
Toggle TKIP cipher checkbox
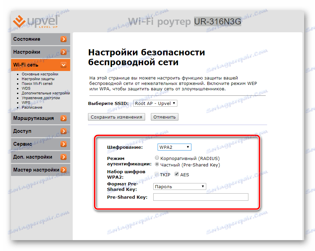(157, 174)
